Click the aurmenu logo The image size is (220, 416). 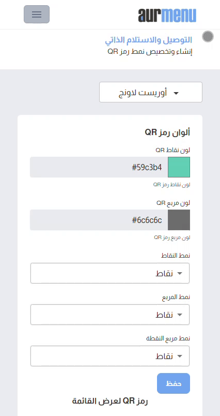point(167,15)
